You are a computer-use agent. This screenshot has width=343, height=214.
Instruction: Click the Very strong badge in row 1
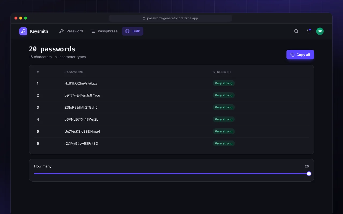(224, 83)
